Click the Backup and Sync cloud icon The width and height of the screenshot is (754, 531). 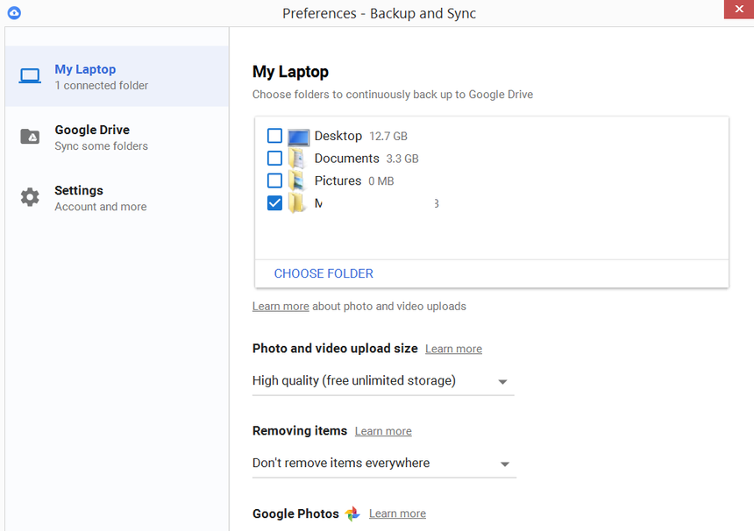(x=13, y=13)
